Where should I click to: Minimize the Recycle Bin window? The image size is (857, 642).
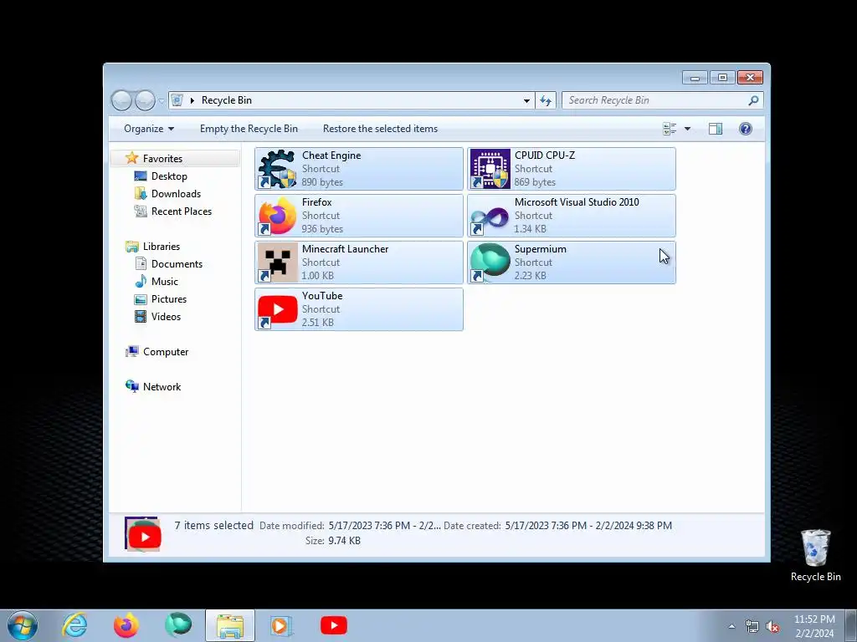[x=695, y=78]
